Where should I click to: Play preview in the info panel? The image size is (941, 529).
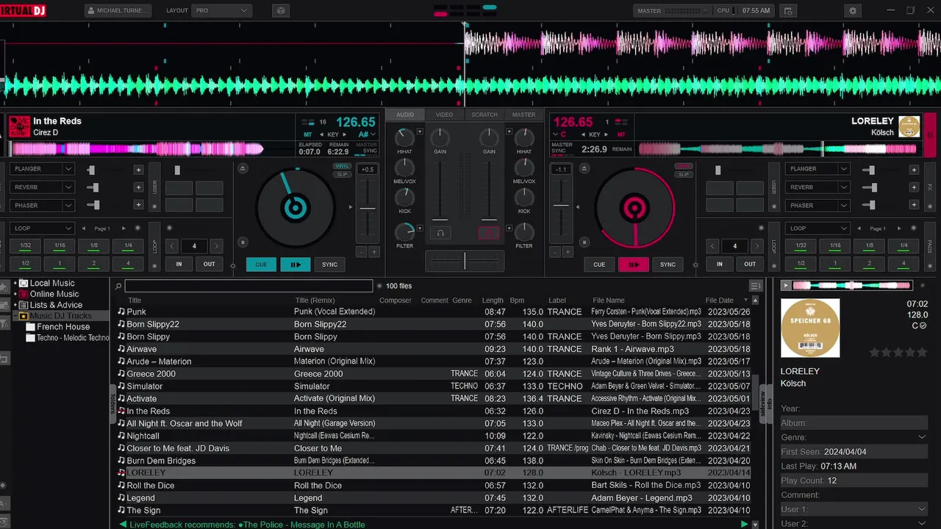(786, 285)
